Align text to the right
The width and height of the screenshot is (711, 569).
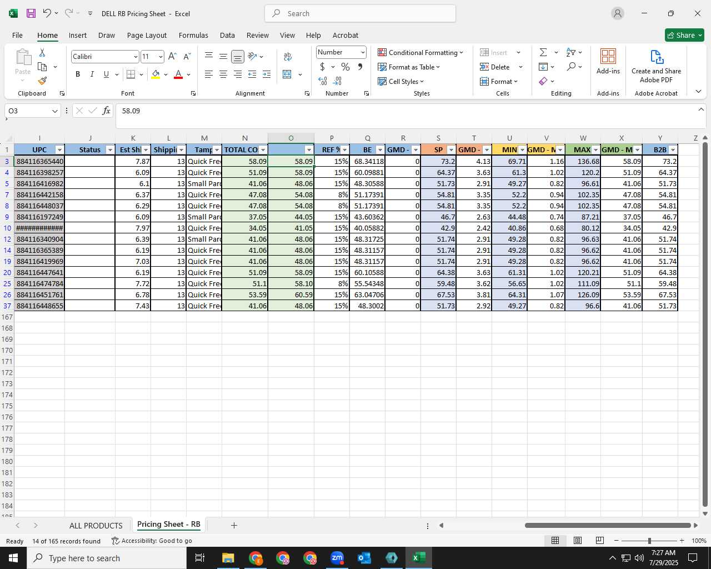[238, 74]
